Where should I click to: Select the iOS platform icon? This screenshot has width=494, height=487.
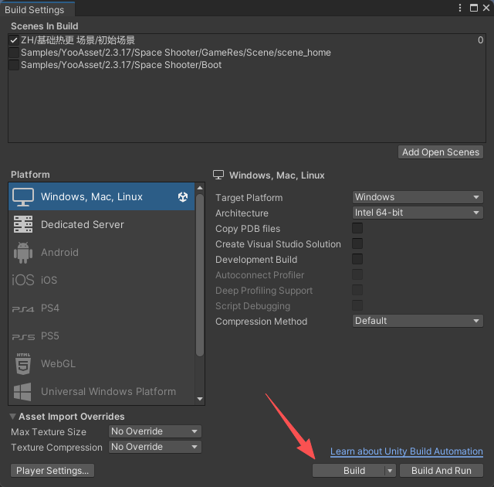pos(22,280)
